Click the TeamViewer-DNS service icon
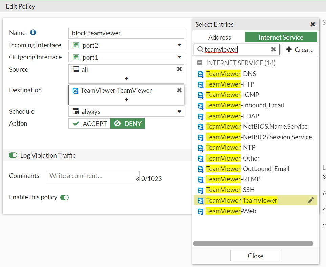Viewport: 326px width, 267px height. (x=200, y=74)
